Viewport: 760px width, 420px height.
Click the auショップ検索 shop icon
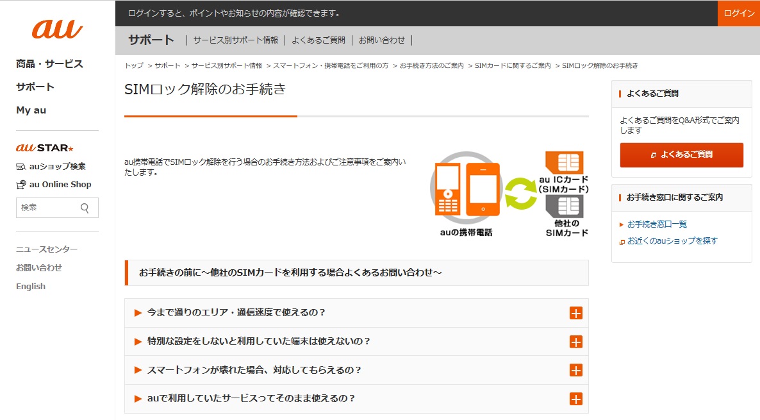pyautogui.click(x=21, y=166)
